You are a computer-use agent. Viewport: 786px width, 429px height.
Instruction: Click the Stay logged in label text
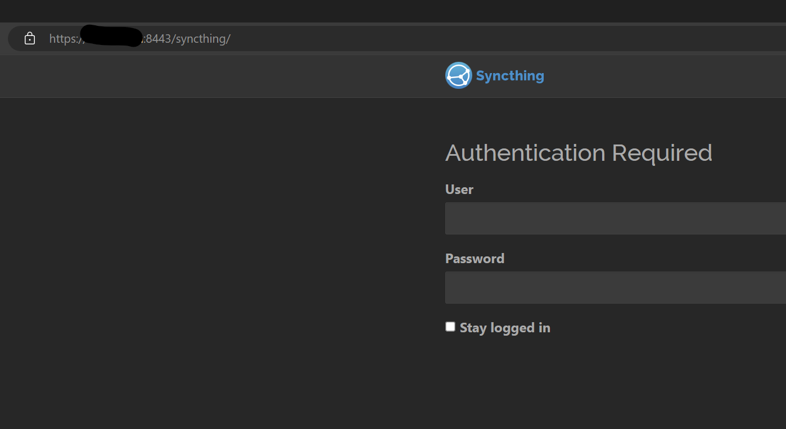tap(504, 327)
